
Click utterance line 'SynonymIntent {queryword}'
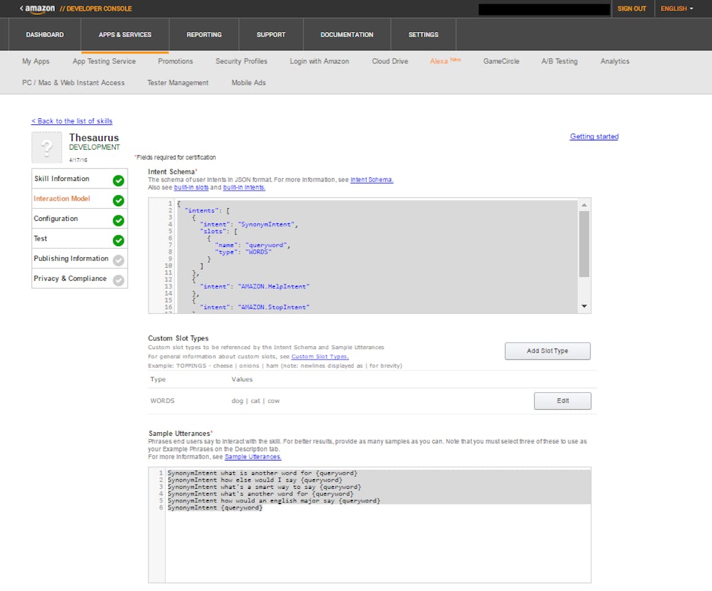coord(215,507)
